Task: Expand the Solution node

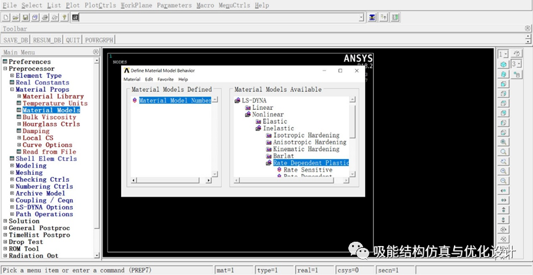Action: pos(5,221)
